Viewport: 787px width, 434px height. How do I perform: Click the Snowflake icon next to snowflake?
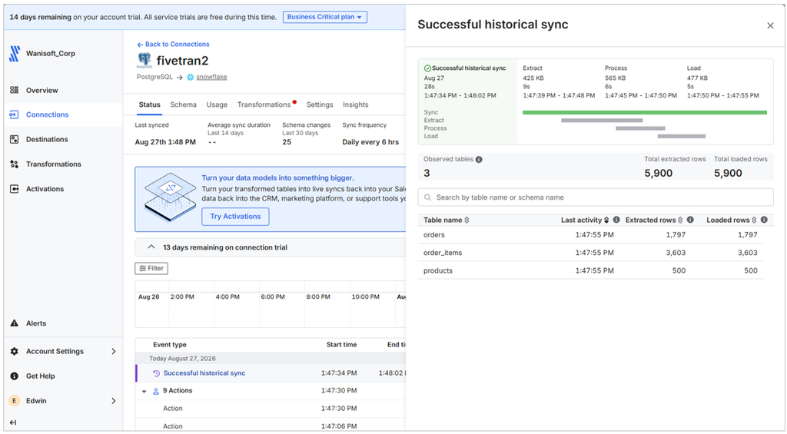[191, 78]
